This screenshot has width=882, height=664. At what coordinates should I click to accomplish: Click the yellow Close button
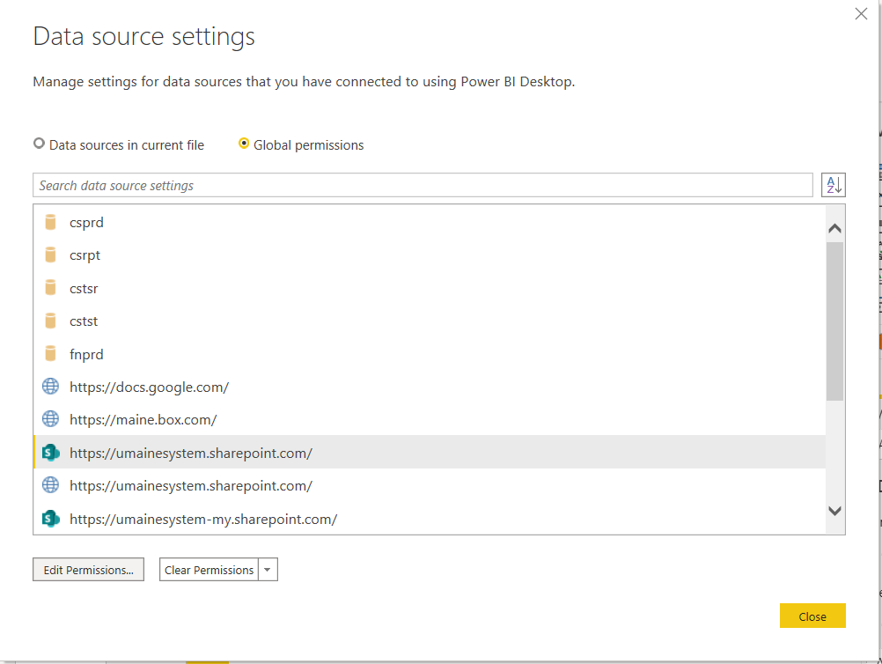point(812,616)
